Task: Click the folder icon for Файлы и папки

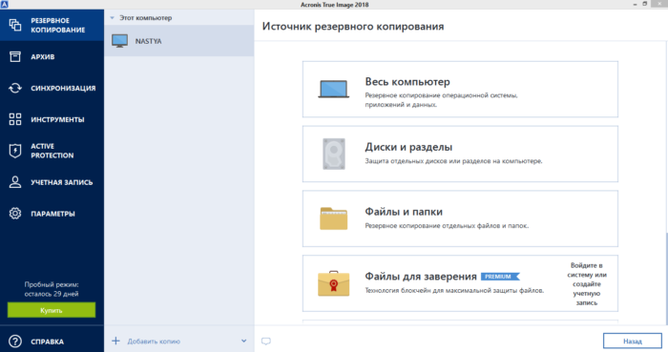Action: (334, 218)
